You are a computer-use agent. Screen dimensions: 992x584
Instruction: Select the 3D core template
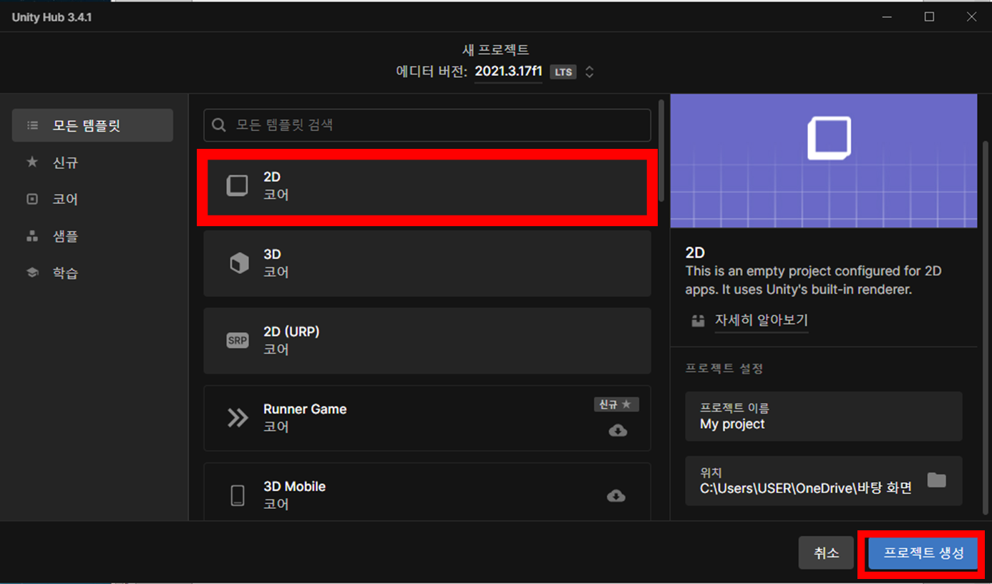tap(427, 263)
